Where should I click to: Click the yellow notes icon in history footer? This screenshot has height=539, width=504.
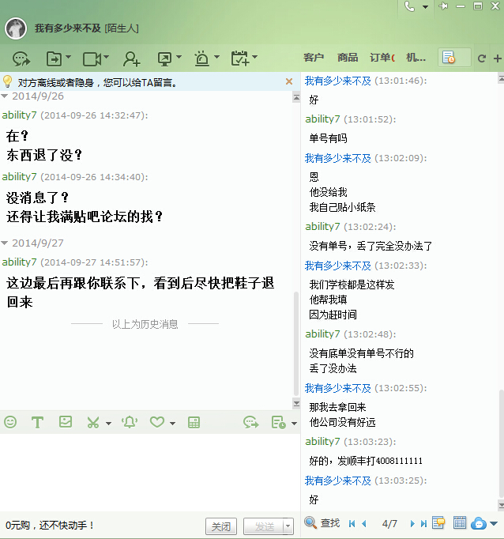(438, 523)
